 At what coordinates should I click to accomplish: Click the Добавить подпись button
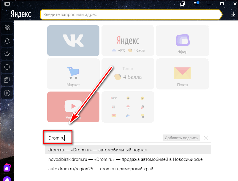(x=181, y=137)
